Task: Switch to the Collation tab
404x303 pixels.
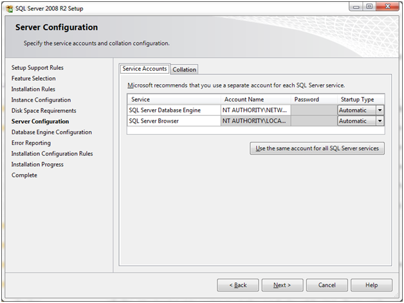Action: [x=184, y=69]
